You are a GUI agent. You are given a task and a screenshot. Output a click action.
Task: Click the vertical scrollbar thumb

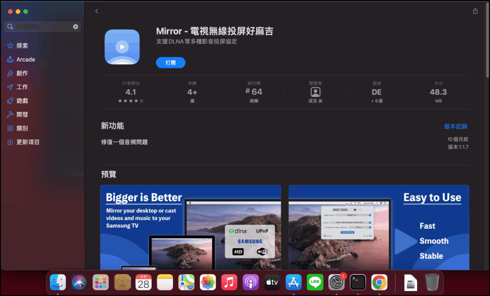pos(487,40)
